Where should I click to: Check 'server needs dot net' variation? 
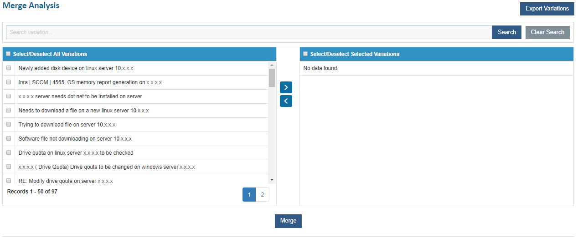click(9, 96)
